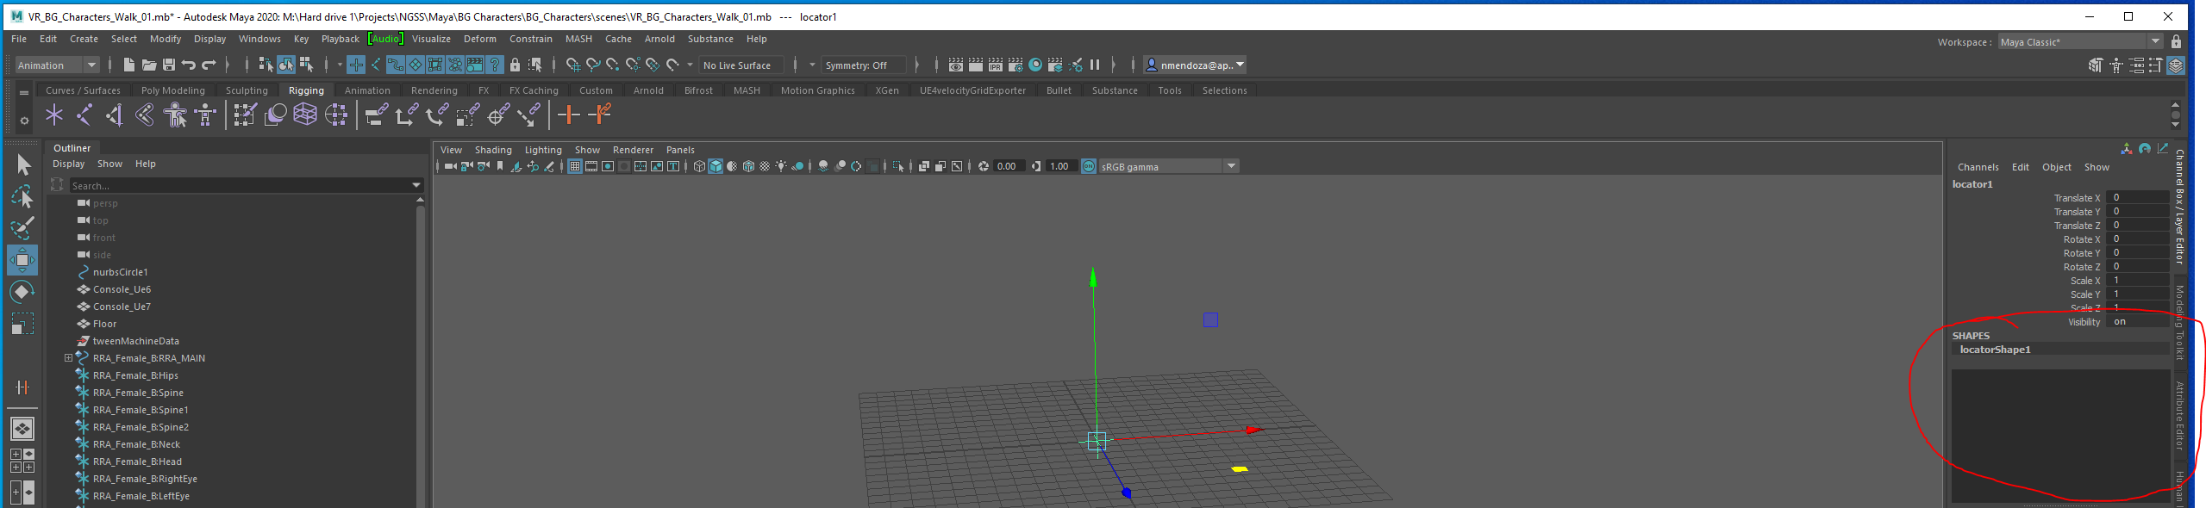Click the Set Key shelf icon
2206x508 pixels.
pos(569,115)
